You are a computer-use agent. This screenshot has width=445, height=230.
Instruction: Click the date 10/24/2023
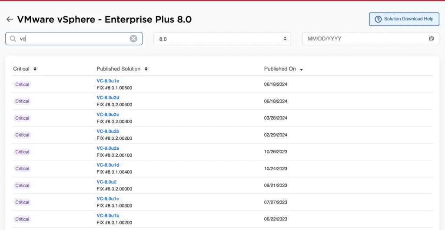276,168
